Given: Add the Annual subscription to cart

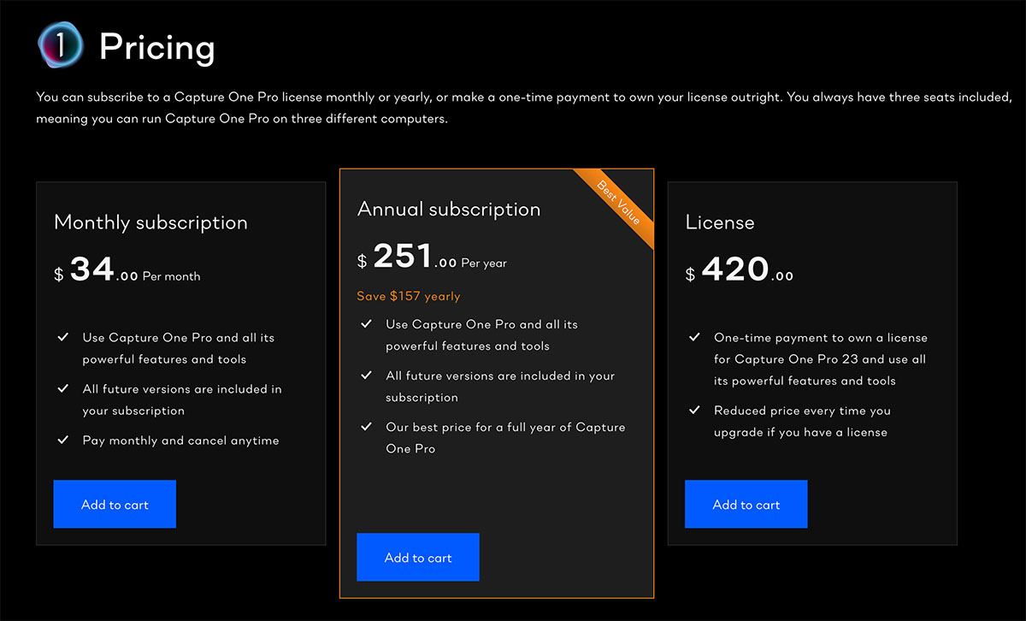Looking at the screenshot, I should click(418, 558).
